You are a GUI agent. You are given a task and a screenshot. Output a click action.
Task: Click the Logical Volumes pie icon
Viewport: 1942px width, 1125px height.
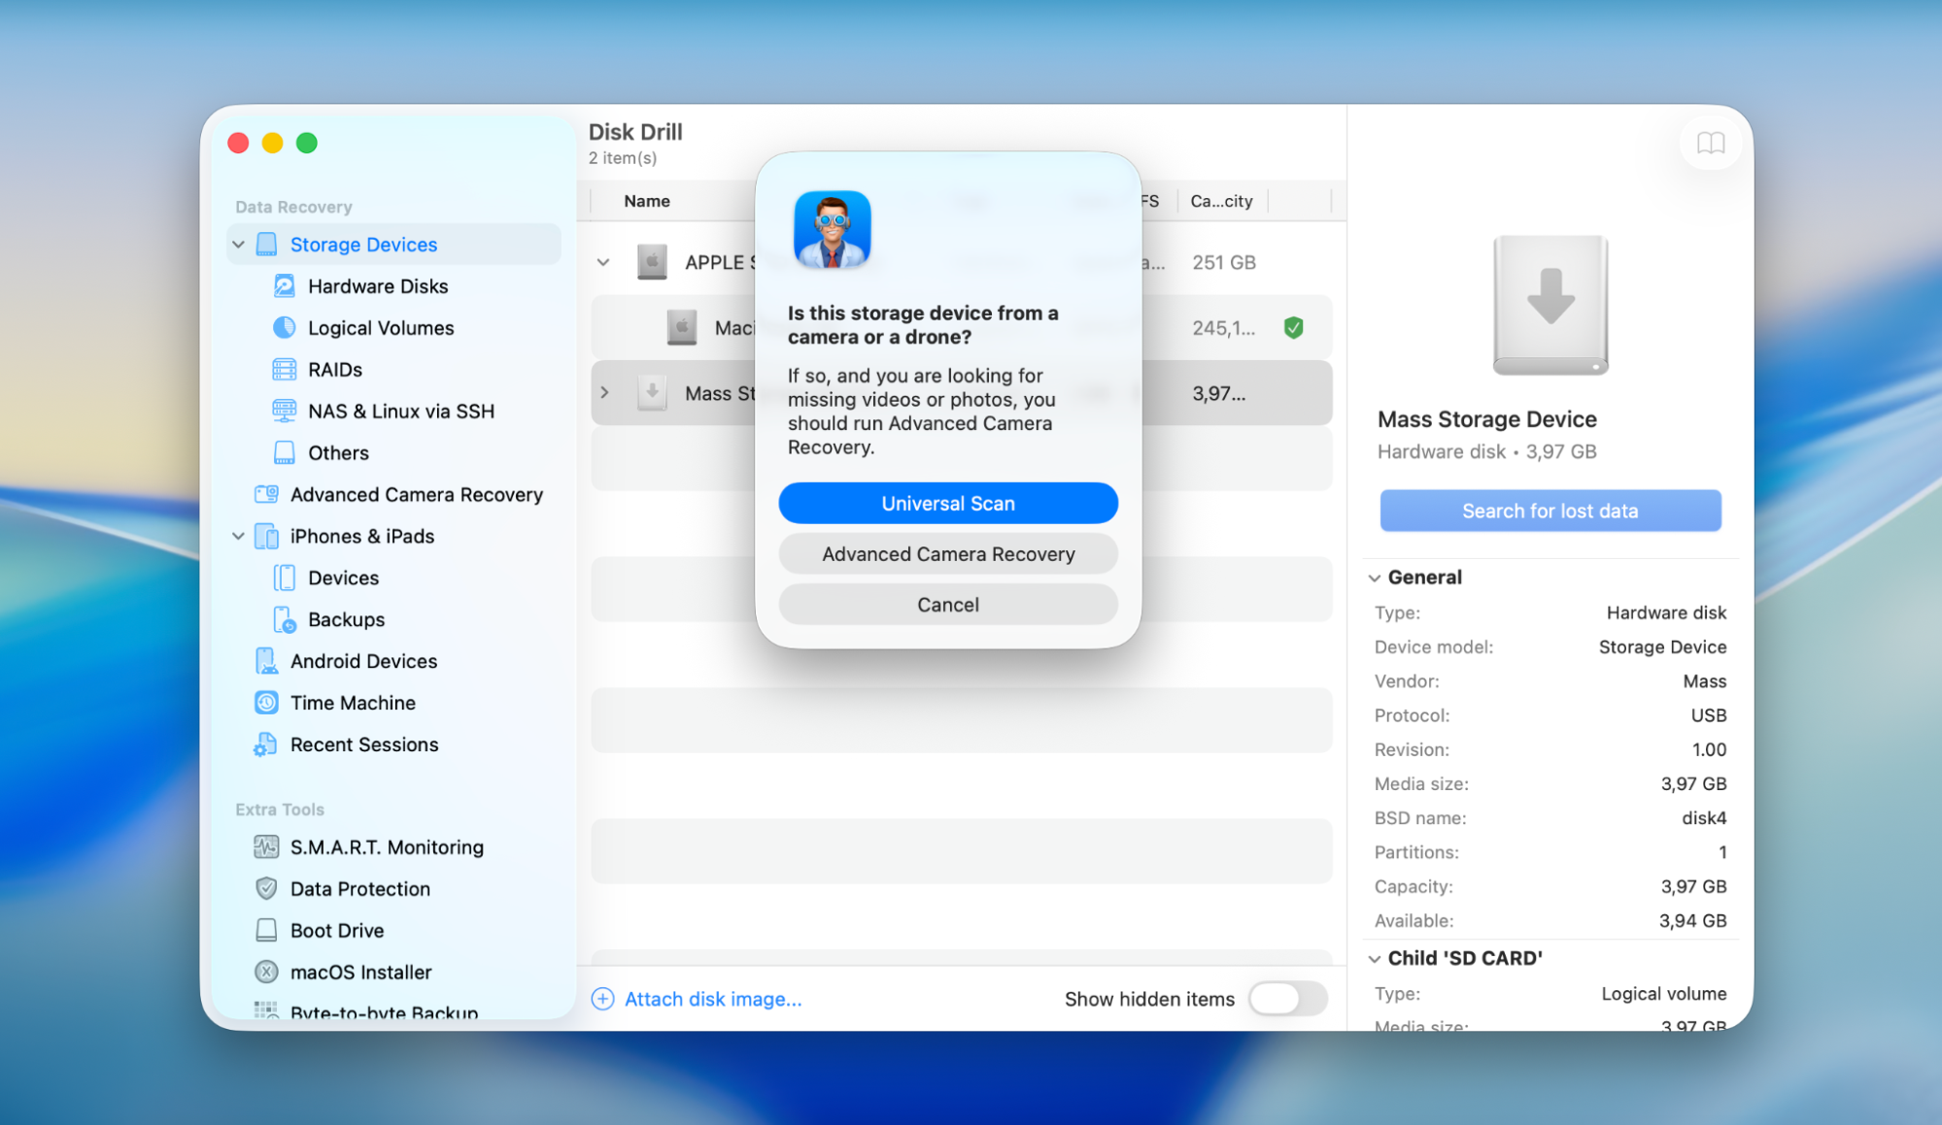point(284,328)
